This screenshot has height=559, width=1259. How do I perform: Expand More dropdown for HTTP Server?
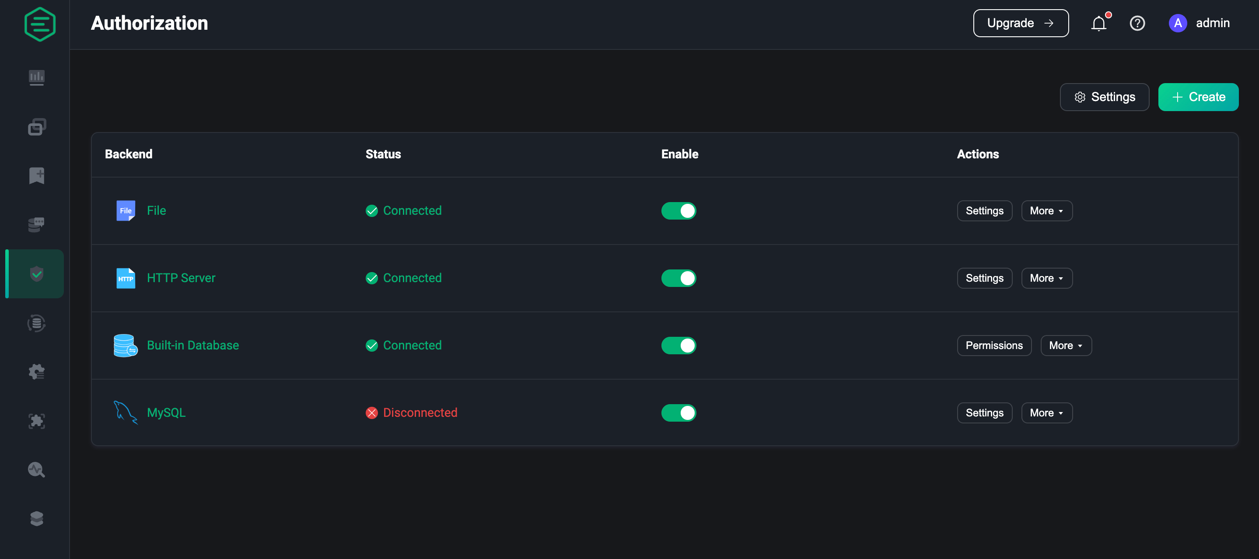1046,278
